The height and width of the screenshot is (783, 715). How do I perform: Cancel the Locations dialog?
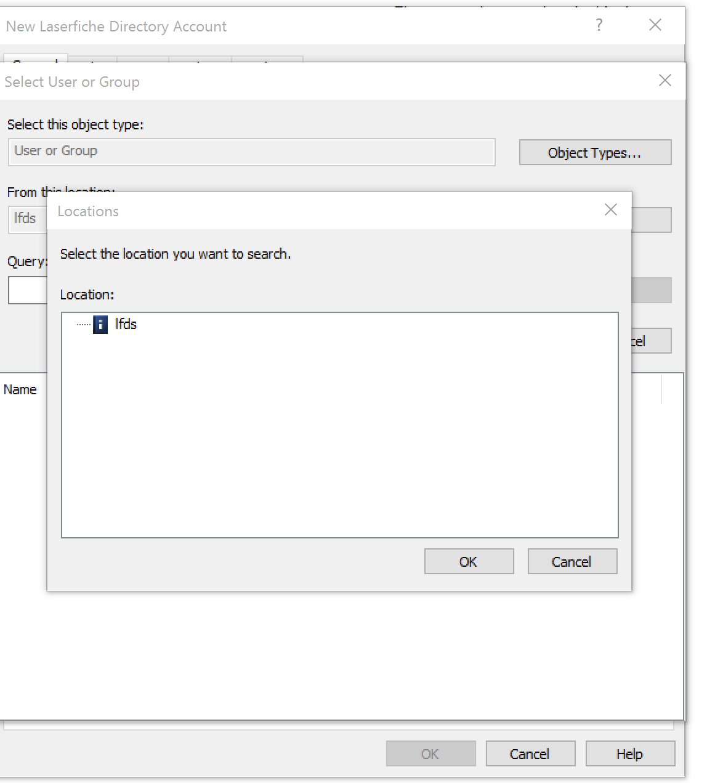(572, 561)
